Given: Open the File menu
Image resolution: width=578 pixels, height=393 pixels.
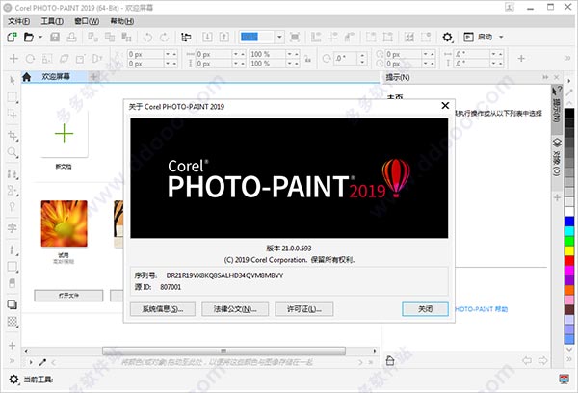Looking at the screenshot, I should tap(19, 21).
